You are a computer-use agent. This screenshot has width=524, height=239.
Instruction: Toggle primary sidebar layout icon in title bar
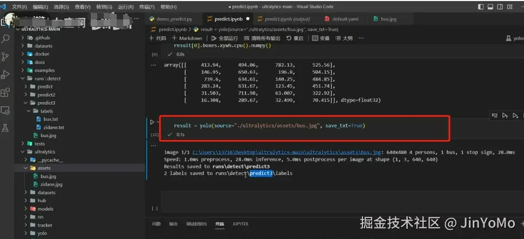(481, 6)
